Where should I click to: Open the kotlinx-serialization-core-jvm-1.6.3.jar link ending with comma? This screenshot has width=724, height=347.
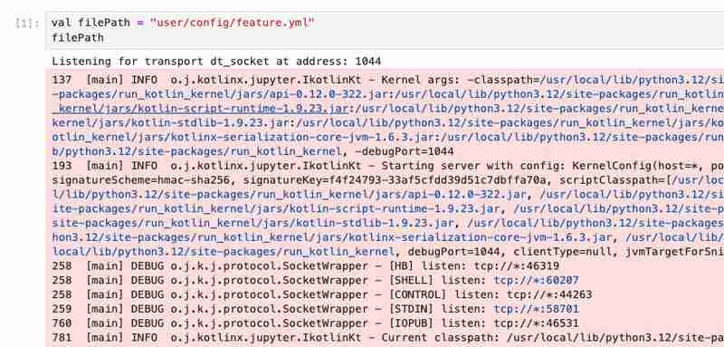332,237
